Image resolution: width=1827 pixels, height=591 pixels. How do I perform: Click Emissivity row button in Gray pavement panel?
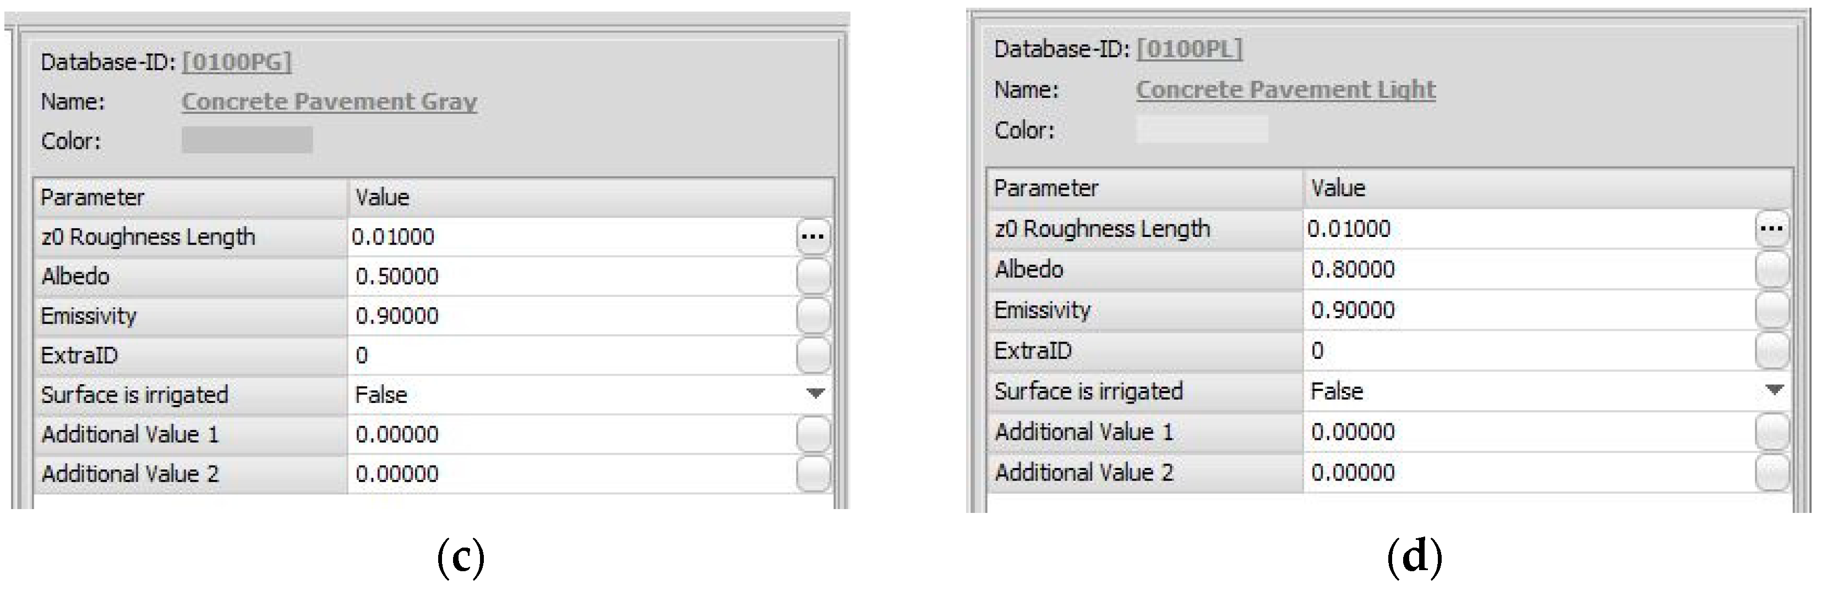(x=813, y=316)
